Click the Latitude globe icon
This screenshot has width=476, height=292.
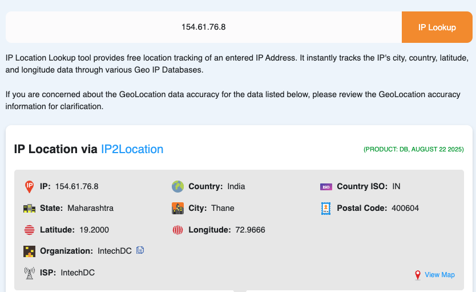[29, 230]
